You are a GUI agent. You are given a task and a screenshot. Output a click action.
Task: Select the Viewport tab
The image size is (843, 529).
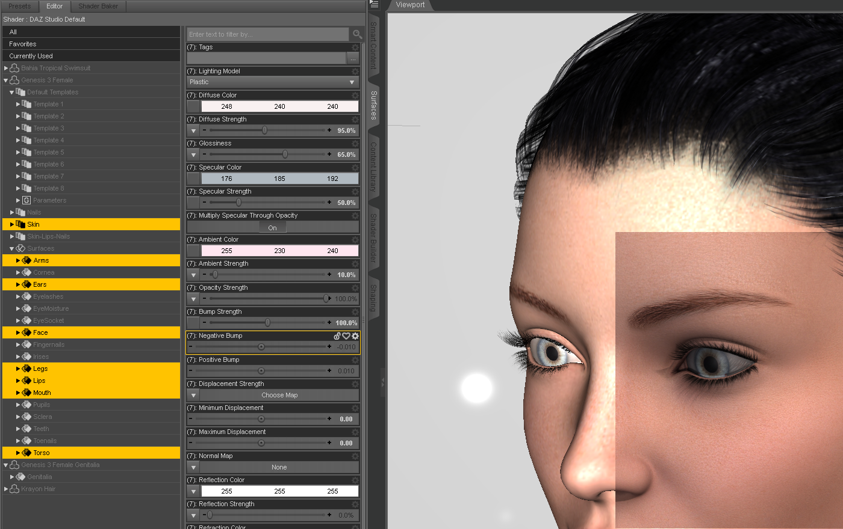pyautogui.click(x=410, y=5)
